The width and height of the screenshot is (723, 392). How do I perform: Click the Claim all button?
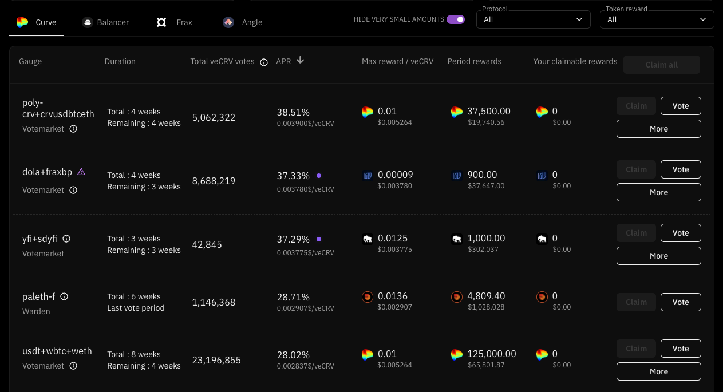coord(662,65)
